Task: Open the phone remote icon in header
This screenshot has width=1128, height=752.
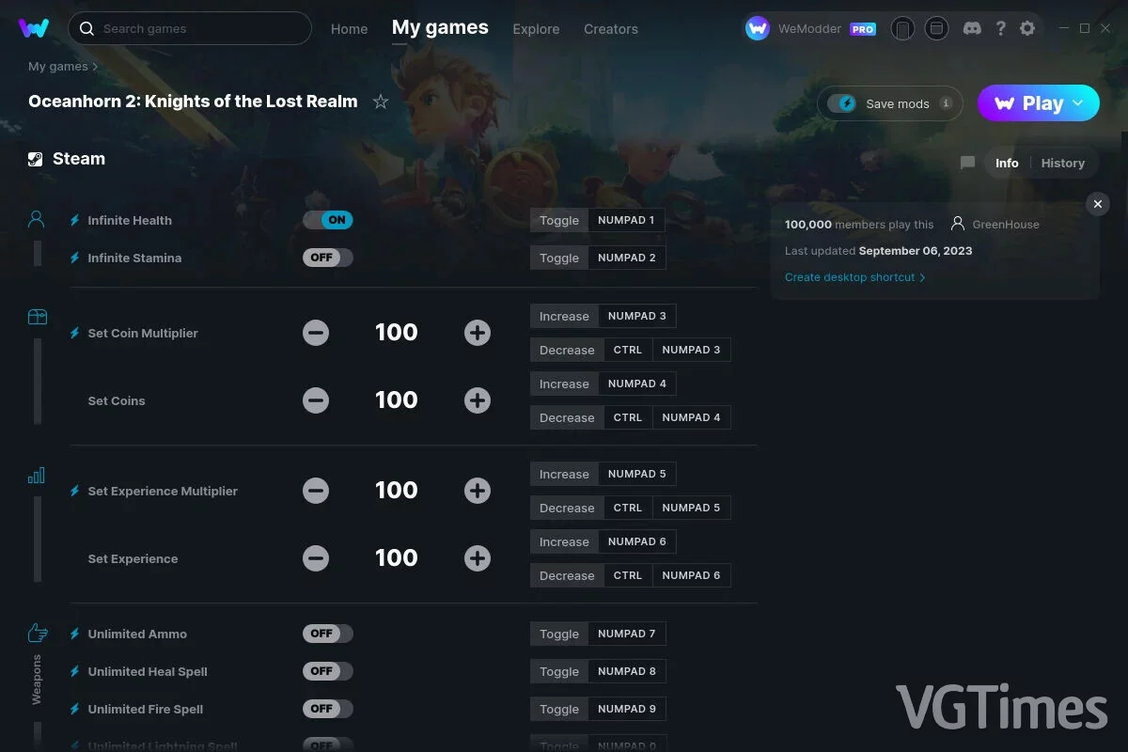Action: (902, 28)
